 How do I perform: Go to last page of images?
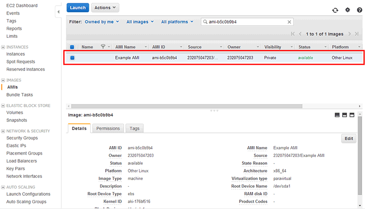tap(356, 34)
